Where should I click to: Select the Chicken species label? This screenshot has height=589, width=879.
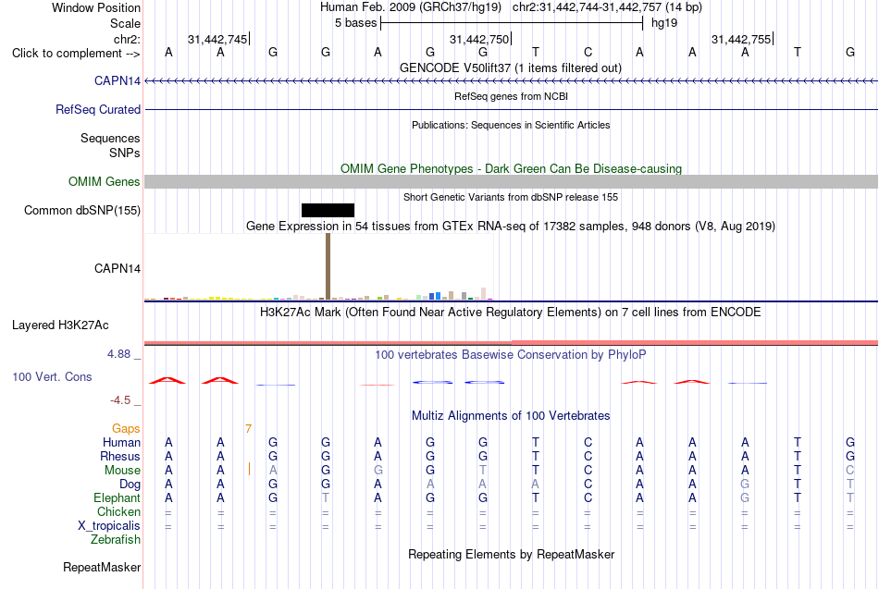pyautogui.click(x=118, y=511)
